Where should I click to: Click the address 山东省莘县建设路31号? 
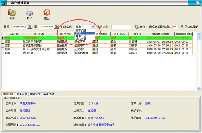coord(101,125)
